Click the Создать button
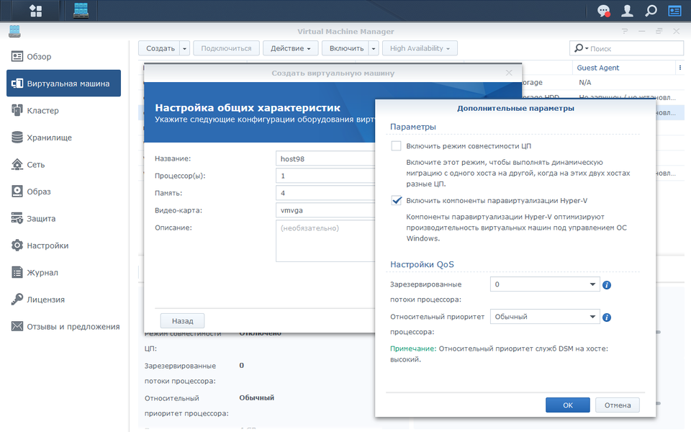Image resolution: width=691 pixels, height=432 pixels. [x=160, y=48]
